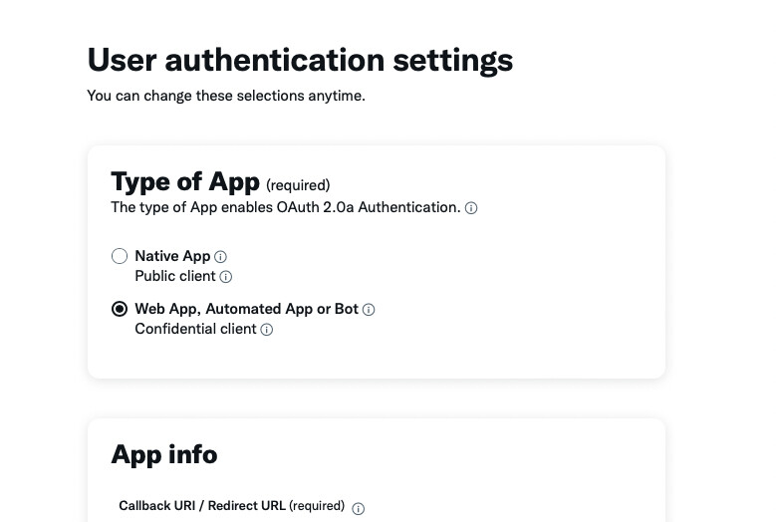Click the Confidential client text

tap(195, 329)
